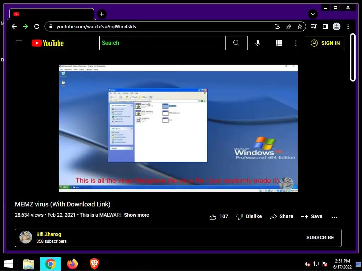Screen dimensions: 362x271
Task: Open the tab search dropdown arrow
Action: tap(313, 14)
